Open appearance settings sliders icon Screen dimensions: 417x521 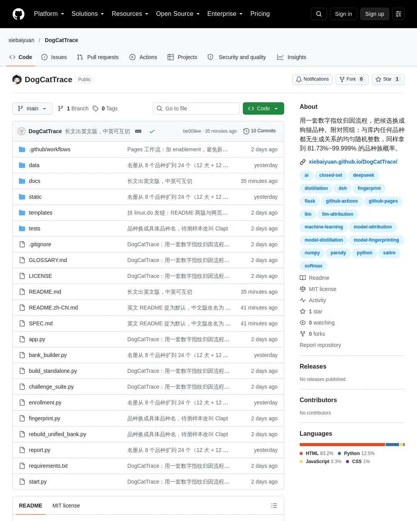pos(398,14)
